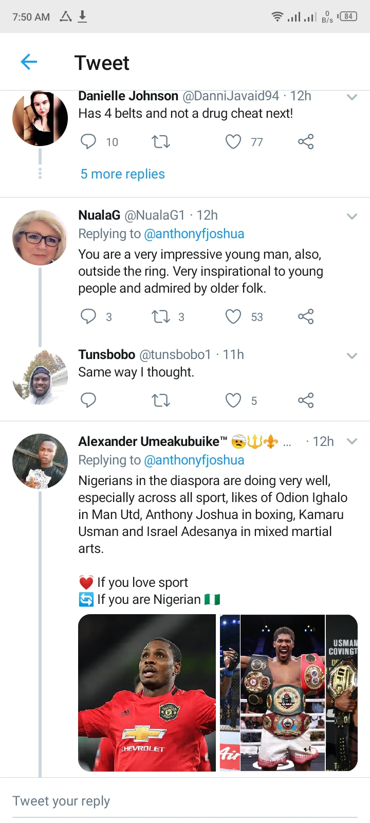Open the Odion Ighalo photo
Image resolution: width=370 pixels, height=823 pixels.
tap(147, 693)
